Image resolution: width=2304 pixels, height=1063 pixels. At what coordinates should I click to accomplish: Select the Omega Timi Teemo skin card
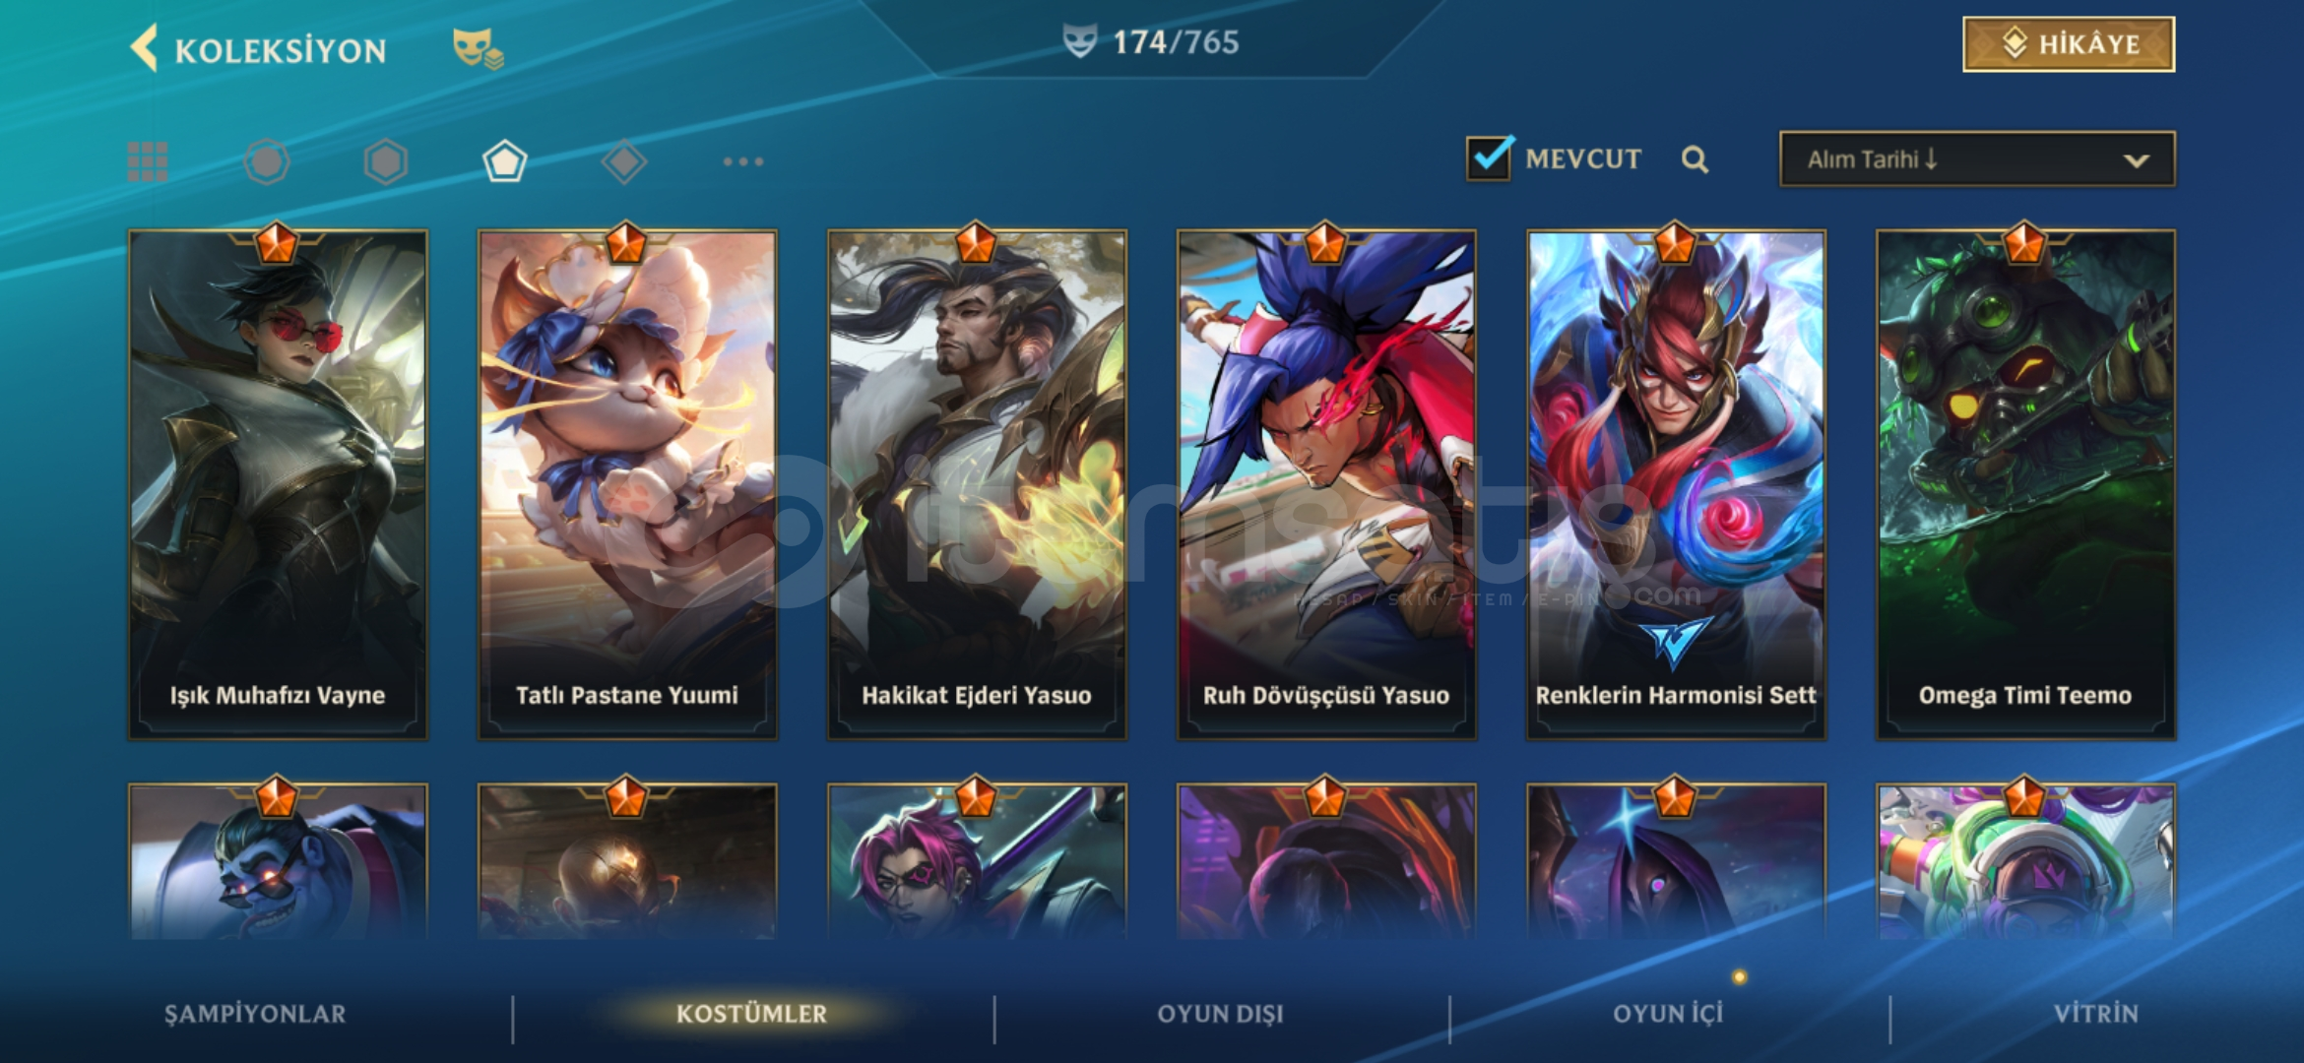tap(2025, 484)
